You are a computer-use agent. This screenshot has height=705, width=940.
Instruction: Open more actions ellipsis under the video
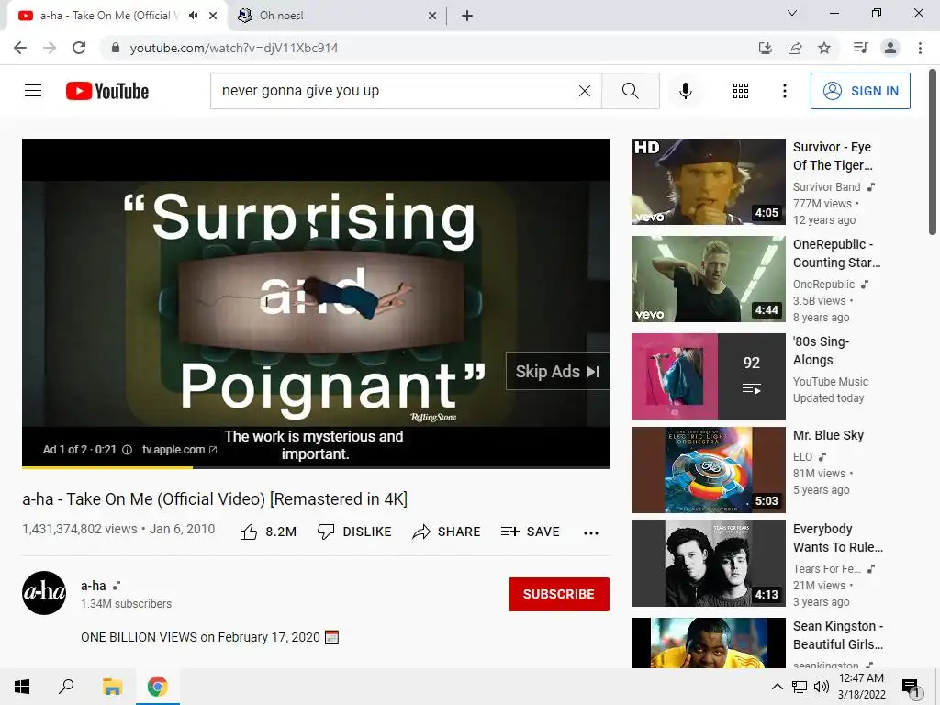coord(591,533)
